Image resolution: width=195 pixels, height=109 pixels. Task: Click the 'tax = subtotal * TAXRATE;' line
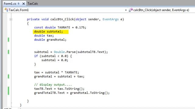point(56,72)
